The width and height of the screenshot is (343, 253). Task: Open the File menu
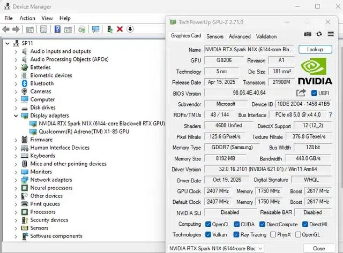tap(9, 18)
